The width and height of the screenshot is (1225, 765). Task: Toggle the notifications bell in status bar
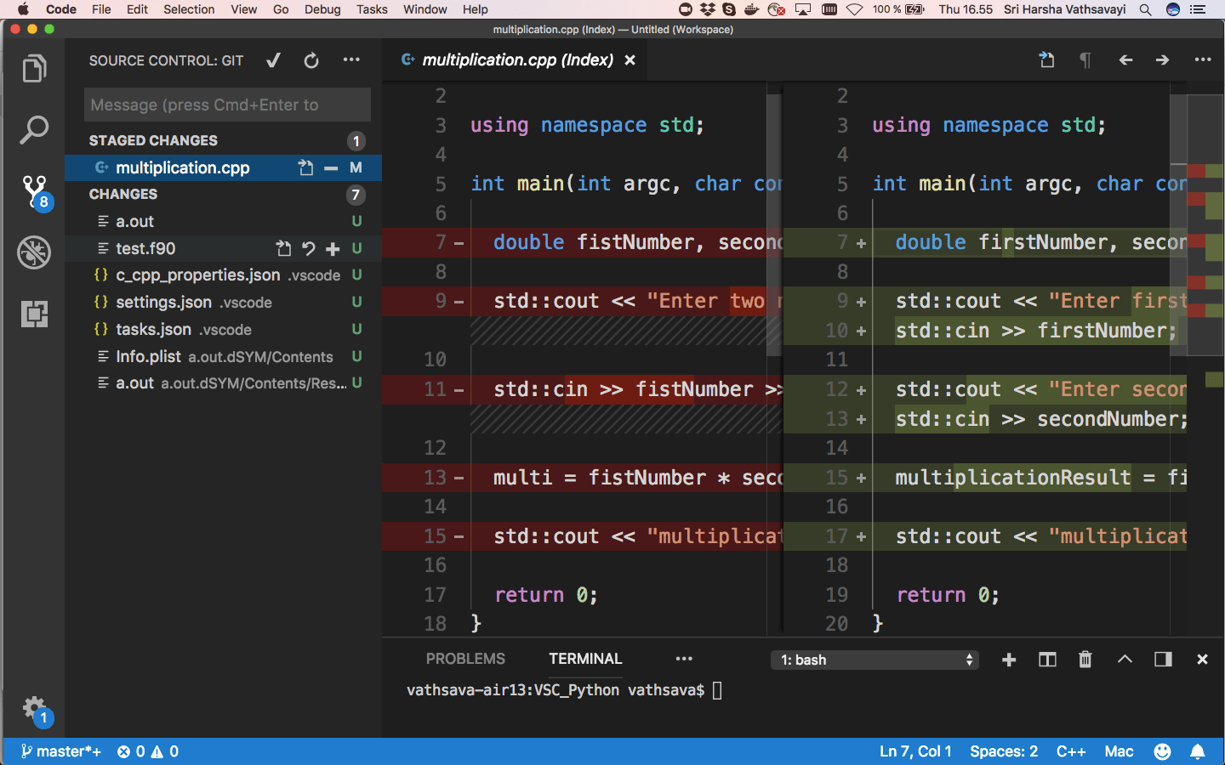coord(1199,751)
